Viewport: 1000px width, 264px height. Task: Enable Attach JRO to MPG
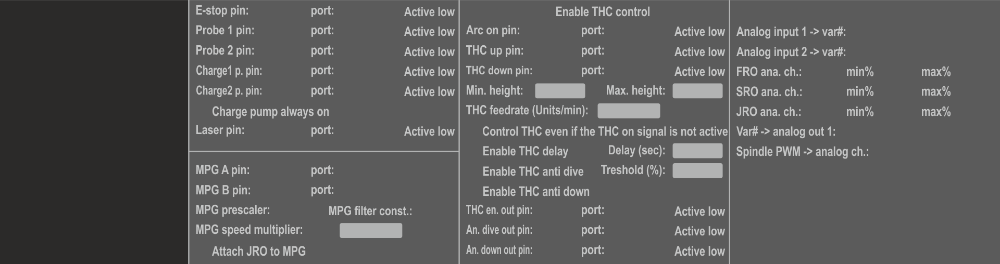tap(258, 252)
